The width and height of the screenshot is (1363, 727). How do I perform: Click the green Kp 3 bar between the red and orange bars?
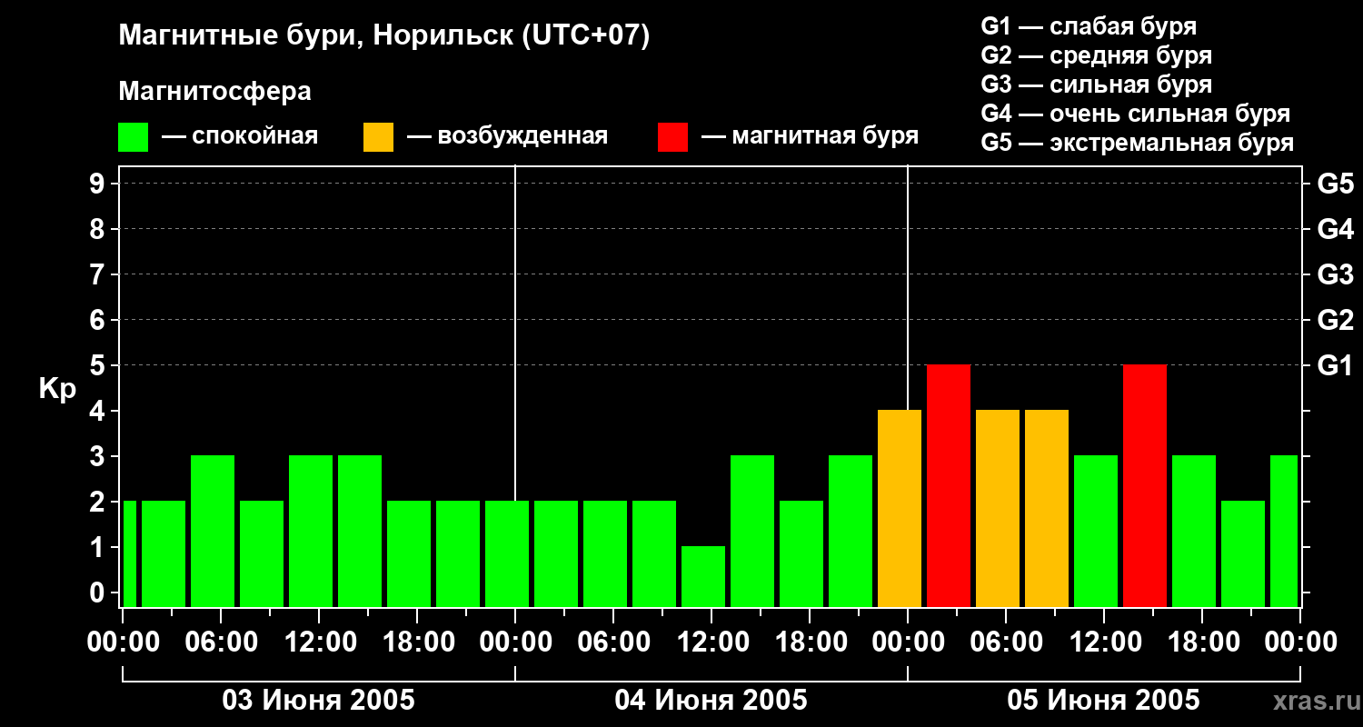click(1096, 531)
